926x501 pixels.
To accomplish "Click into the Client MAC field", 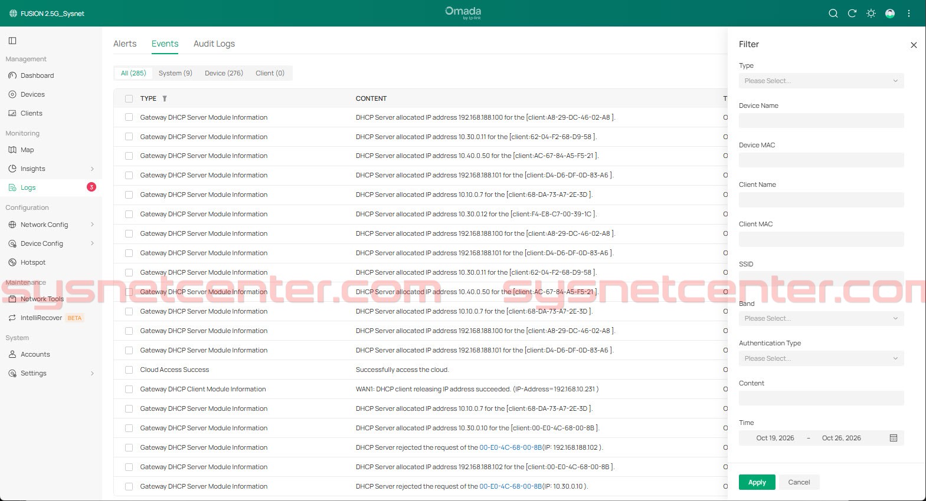I will click(x=821, y=239).
